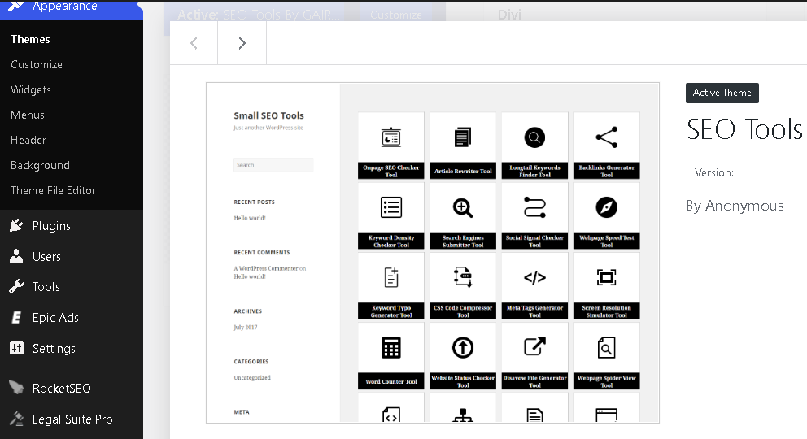Click the RECENT POSTS heading
This screenshot has width=807, height=439.
255,202
